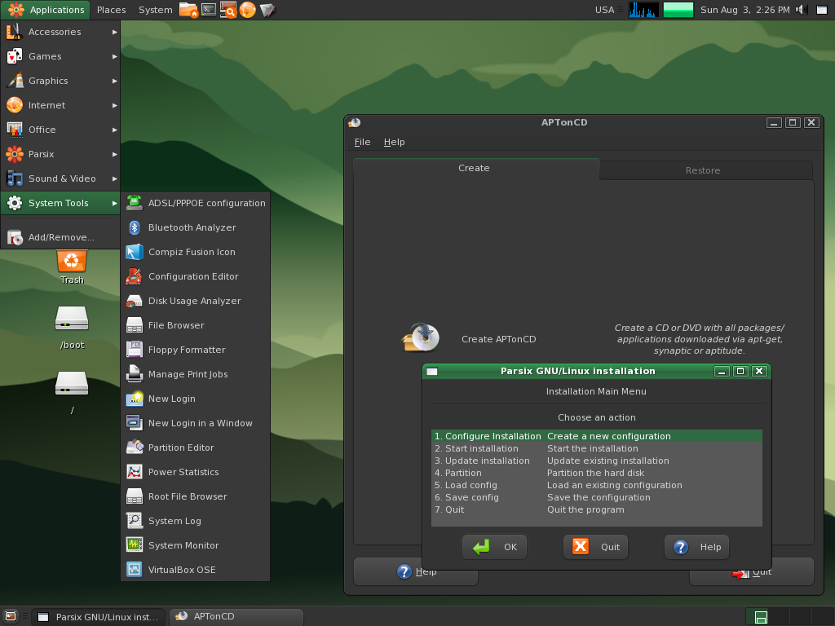Viewport: 835px width, 626px height.
Task: Open the file search launcher in top panel
Action: (228, 10)
